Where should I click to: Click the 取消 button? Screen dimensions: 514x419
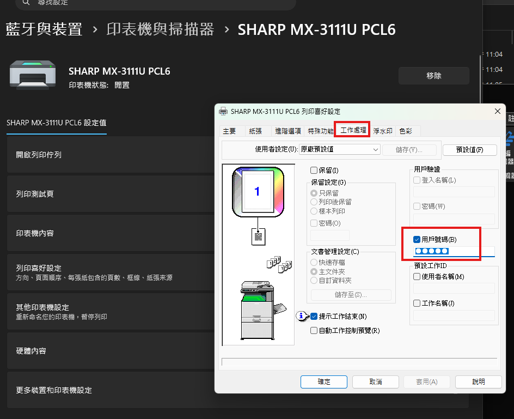[376, 382]
